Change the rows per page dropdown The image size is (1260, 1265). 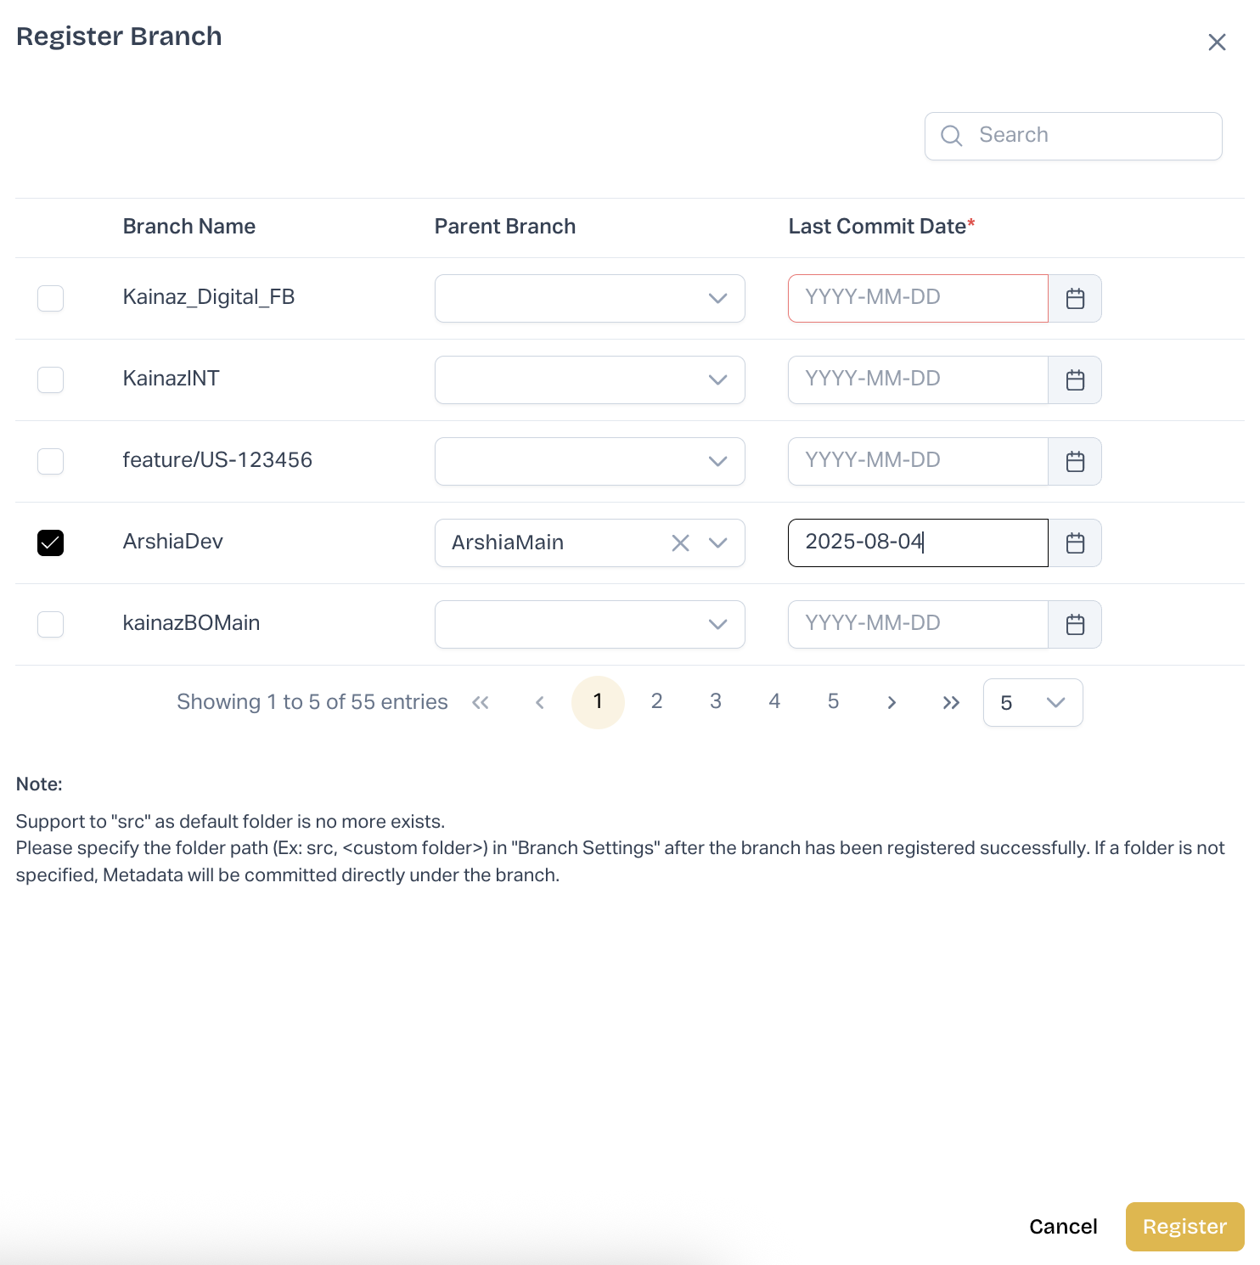[x=1032, y=703]
